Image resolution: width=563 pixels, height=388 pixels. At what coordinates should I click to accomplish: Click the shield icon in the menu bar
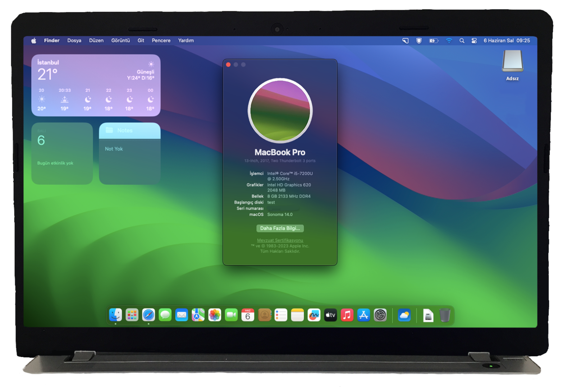(419, 41)
